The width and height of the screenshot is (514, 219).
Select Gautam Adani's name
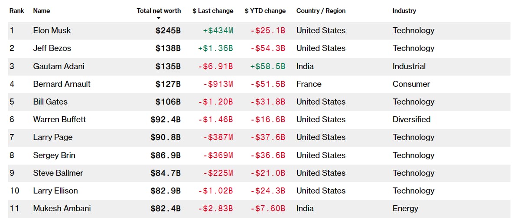[x=59, y=67]
